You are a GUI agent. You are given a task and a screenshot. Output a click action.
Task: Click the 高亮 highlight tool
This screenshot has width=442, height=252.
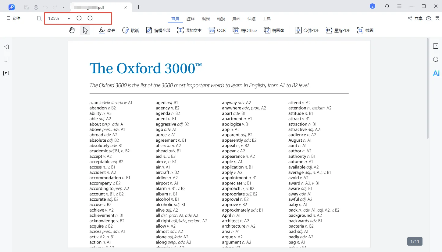(107, 30)
